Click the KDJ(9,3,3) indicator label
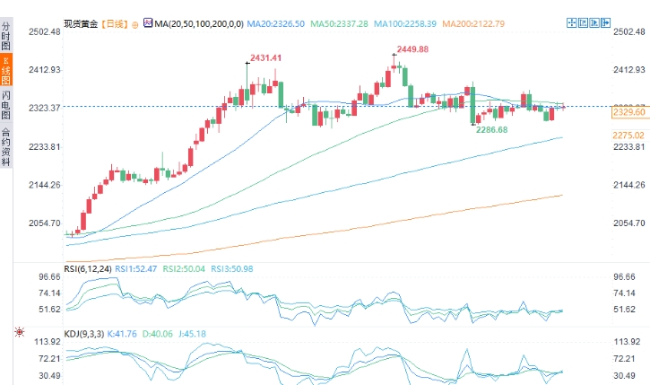 coord(83,334)
